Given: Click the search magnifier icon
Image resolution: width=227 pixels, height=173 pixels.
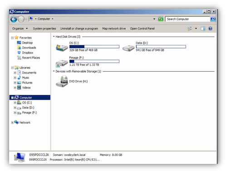Looking at the screenshot, I should click(x=213, y=19).
